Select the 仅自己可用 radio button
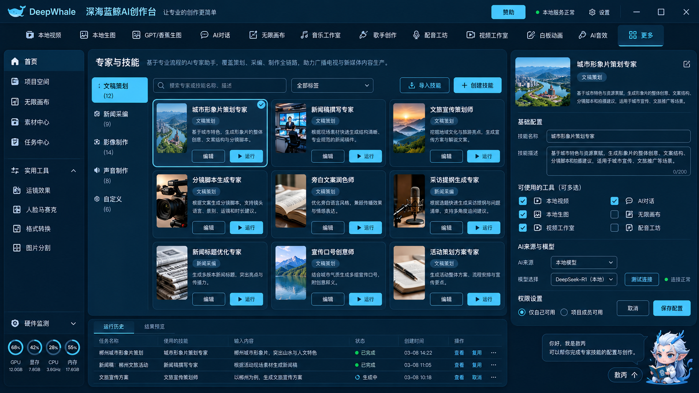 coord(522,312)
